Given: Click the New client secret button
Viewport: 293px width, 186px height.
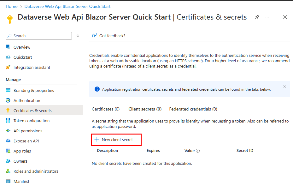Looking at the screenshot, I should (116, 140).
